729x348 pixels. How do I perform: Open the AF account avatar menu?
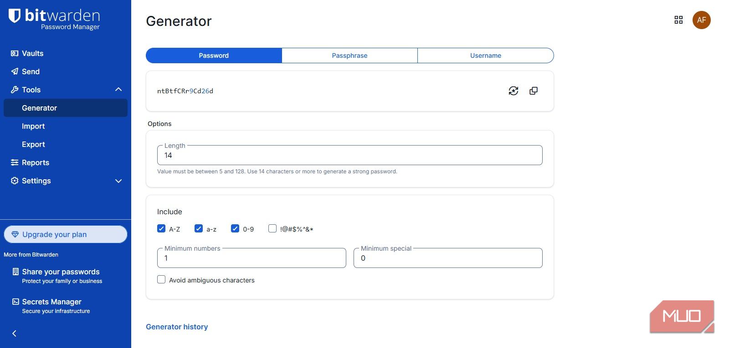[702, 20]
